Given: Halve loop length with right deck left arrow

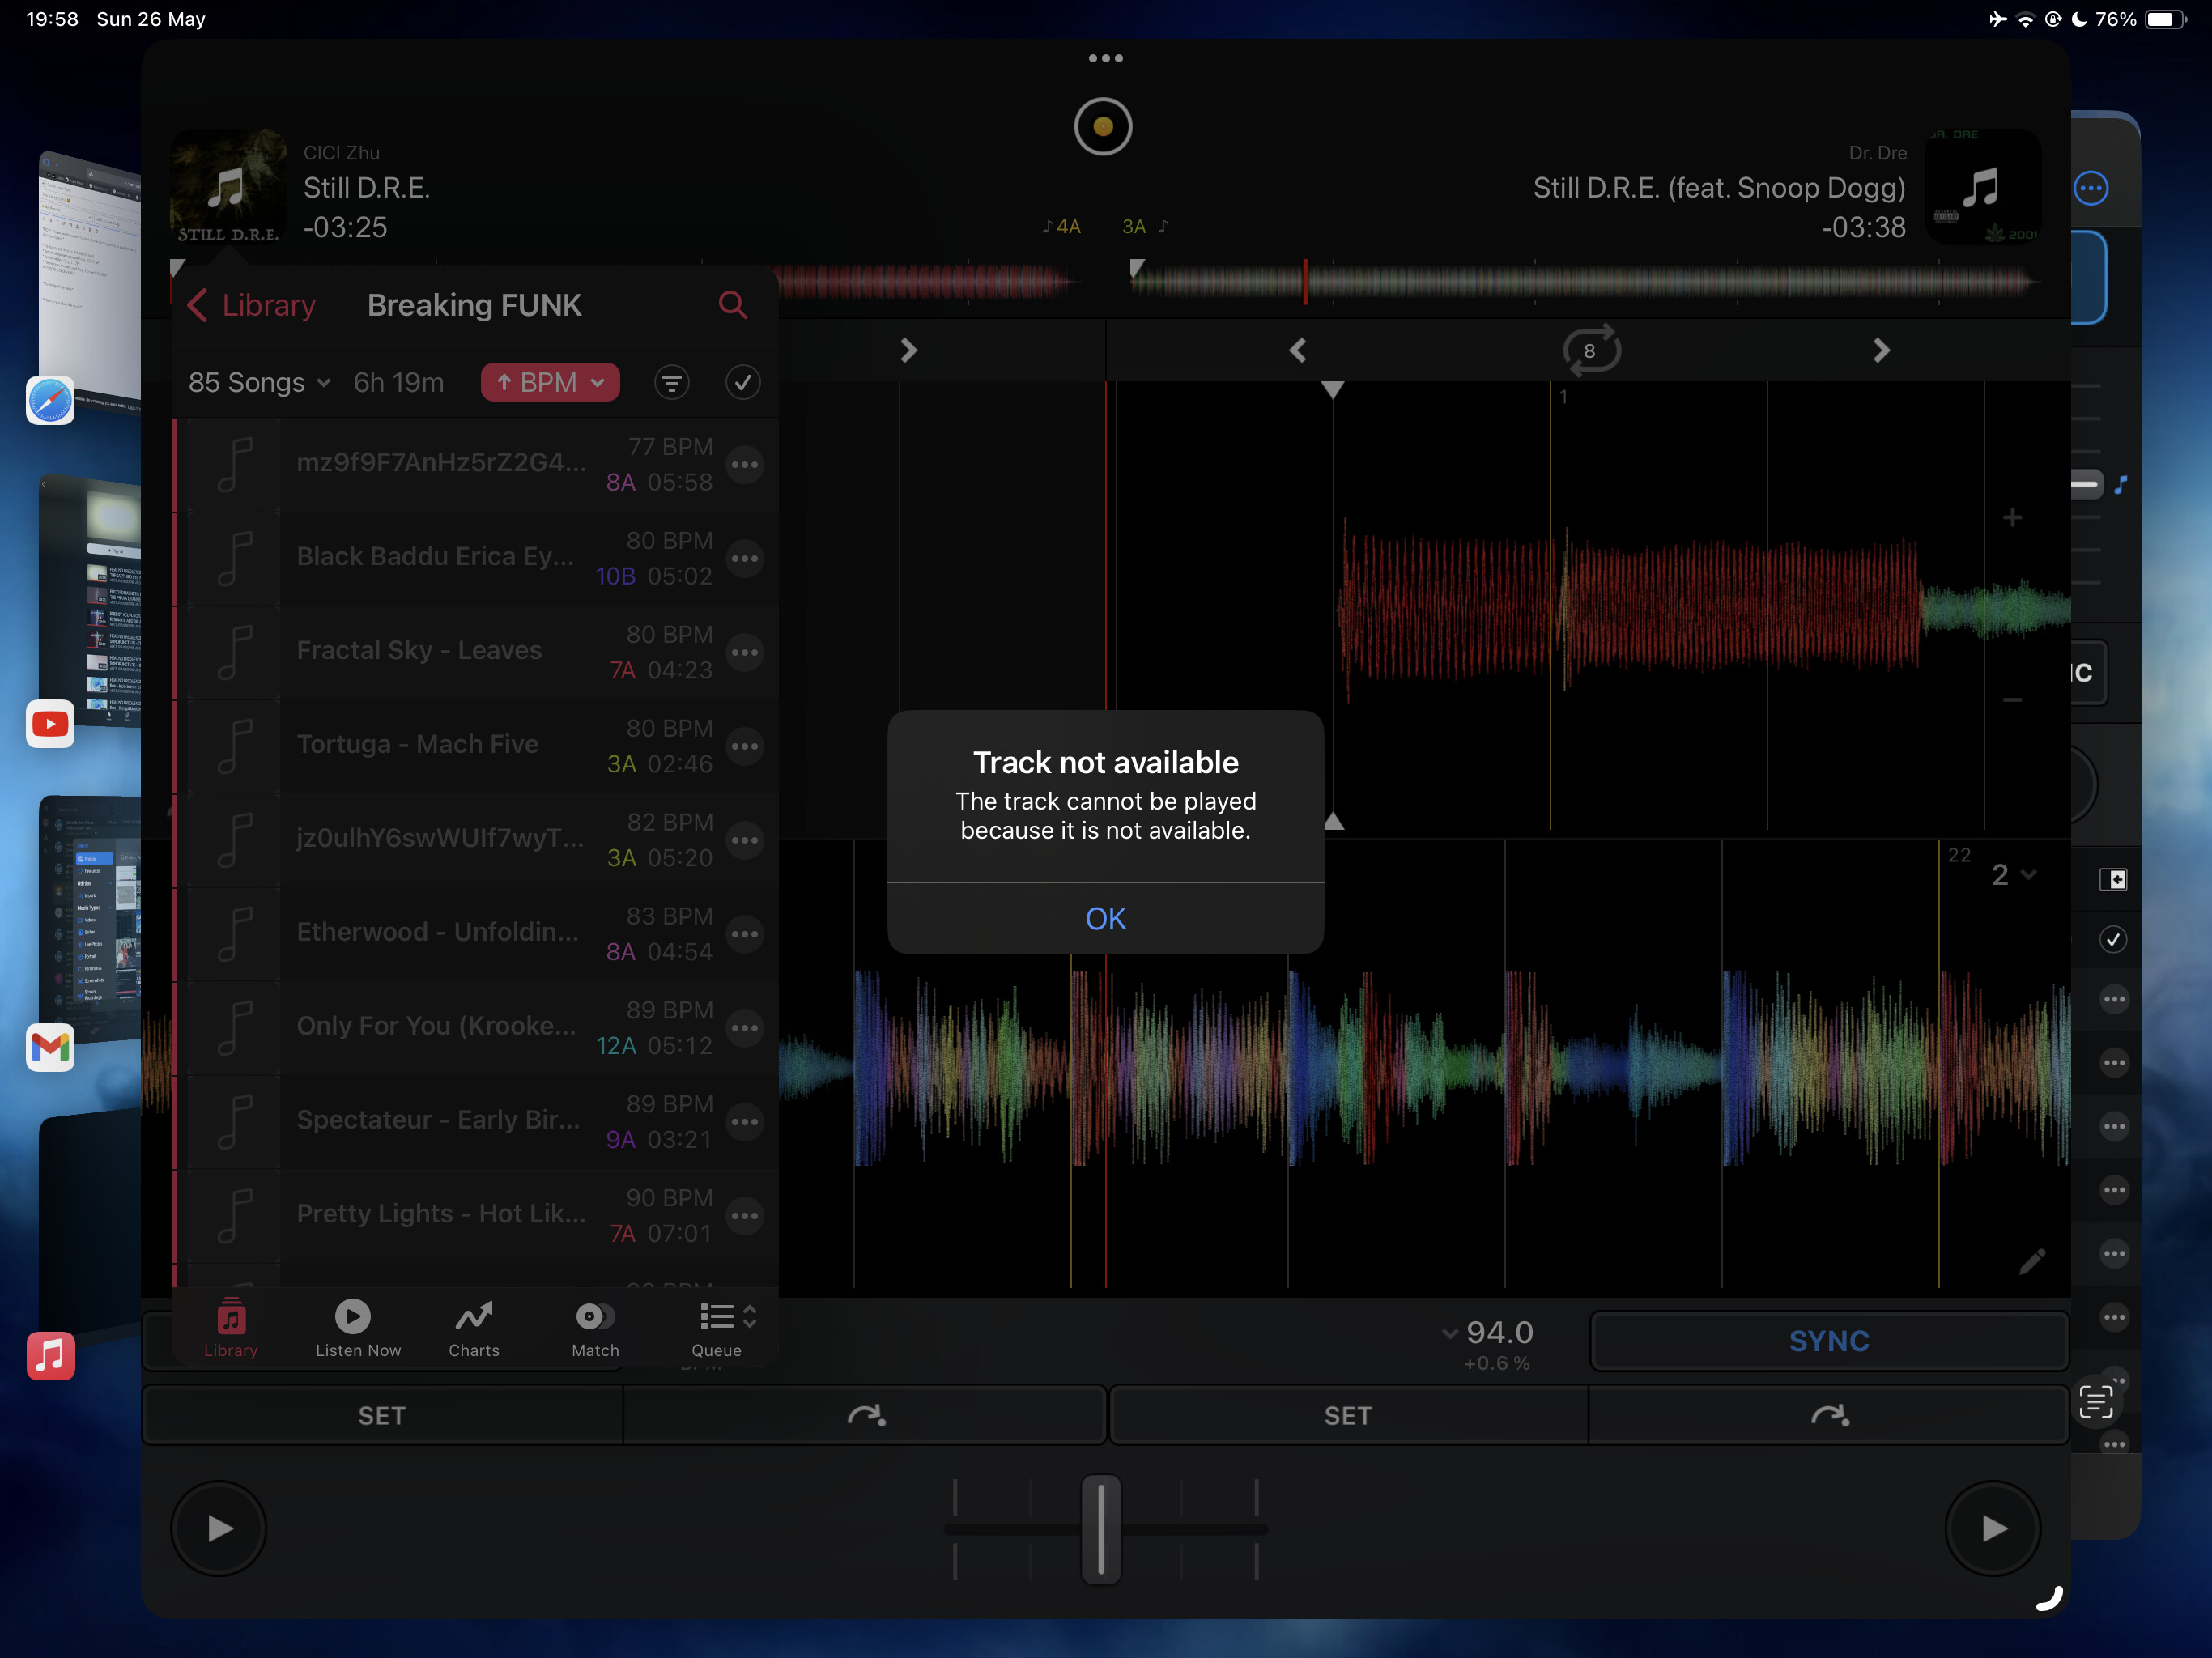Looking at the screenshot, I should (1298, 350).
